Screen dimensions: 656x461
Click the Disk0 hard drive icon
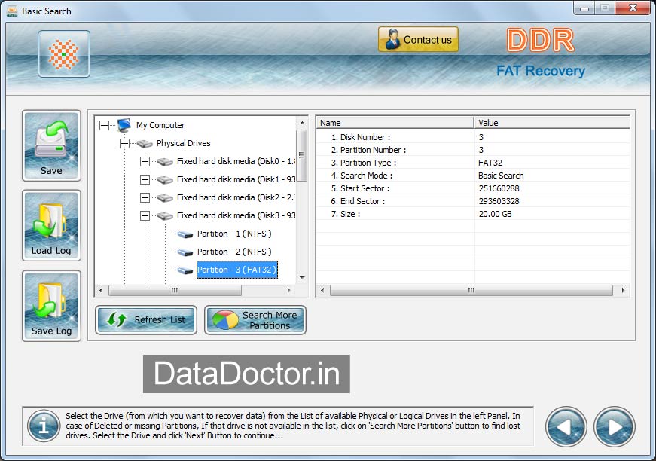pyautogui.click(x=165, y=162)
